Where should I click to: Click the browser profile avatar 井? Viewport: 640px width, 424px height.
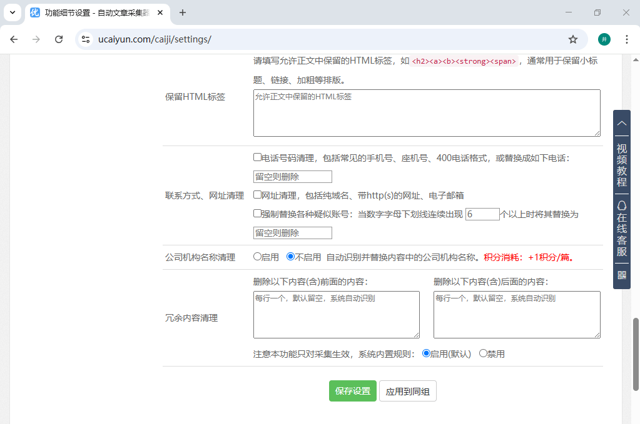[x=604, y=39]
